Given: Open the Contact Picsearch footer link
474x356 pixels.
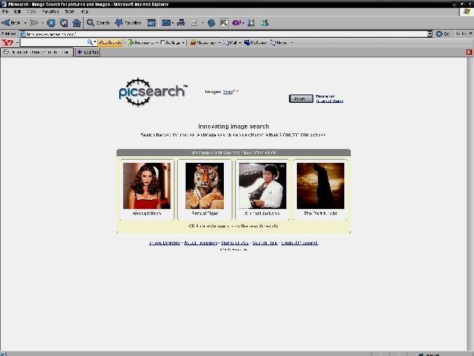Looking at the screenshot, I should (300, 243).
